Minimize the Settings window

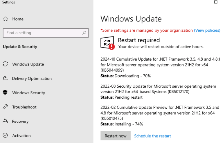[x=202, y=2]
